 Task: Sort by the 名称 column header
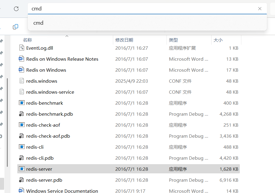27,40
